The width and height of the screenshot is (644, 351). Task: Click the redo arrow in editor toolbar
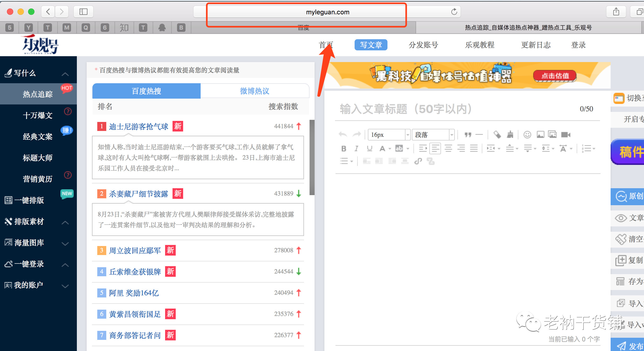pyautogui.click(x=357, y=135)
